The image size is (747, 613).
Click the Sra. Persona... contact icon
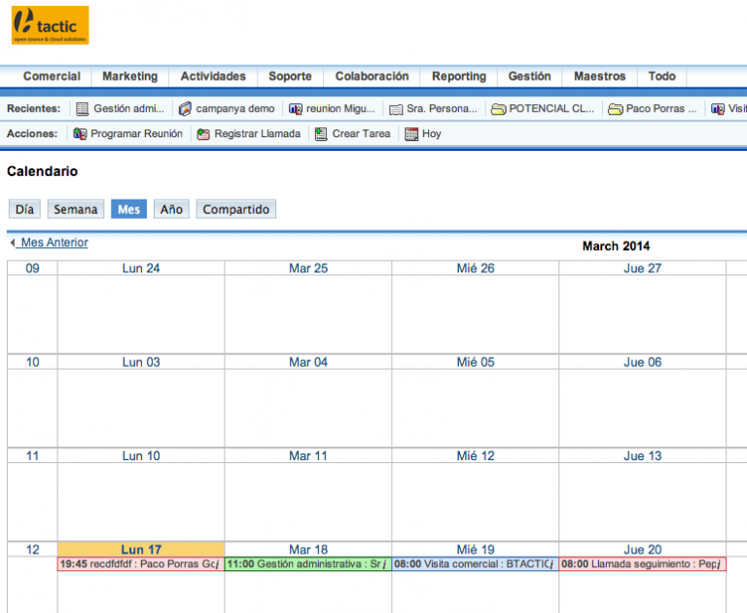pyautogui.click(x=396, y=110)
